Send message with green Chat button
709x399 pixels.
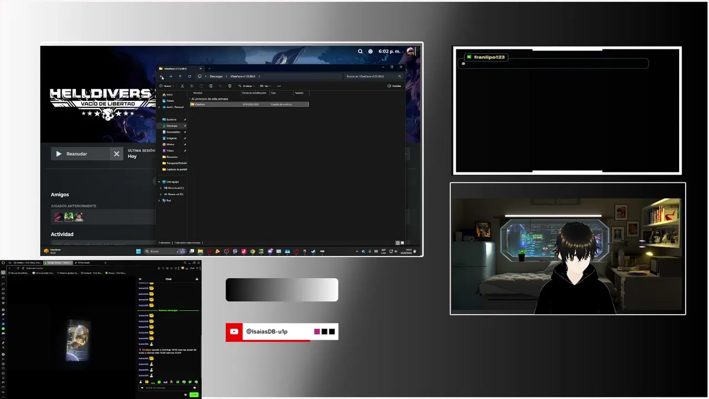click(x=194, y=395)
